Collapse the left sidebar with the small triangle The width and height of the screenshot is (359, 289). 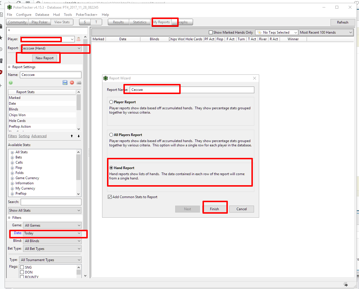pos(9,30)
